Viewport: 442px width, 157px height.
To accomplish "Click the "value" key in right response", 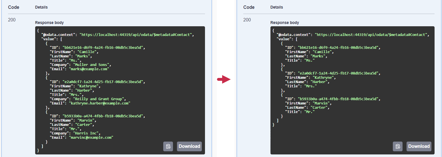I will coord(284,39).
